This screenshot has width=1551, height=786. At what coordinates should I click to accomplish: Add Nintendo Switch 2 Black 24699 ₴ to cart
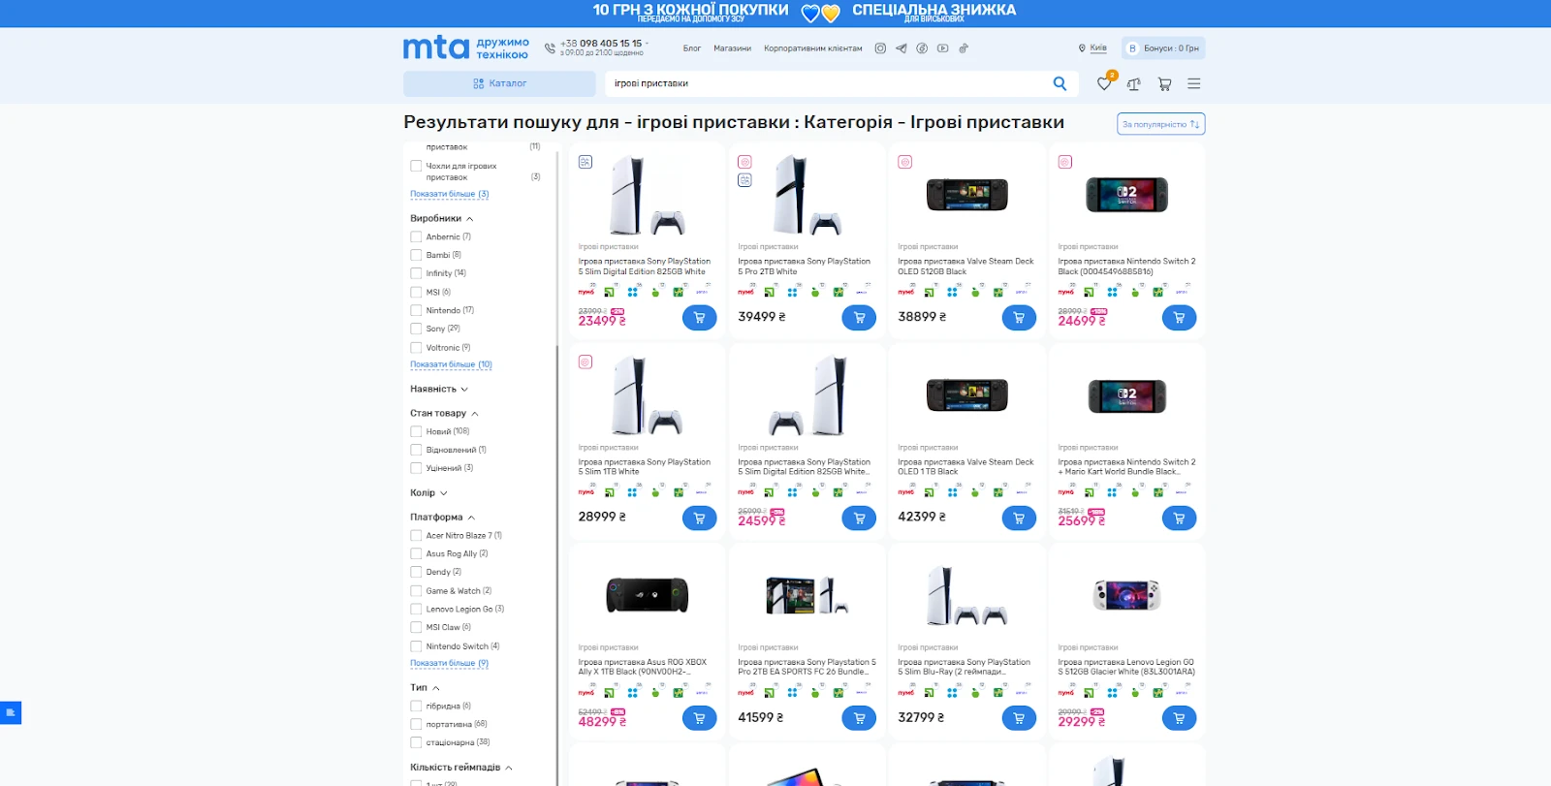tap(1179, 318)
